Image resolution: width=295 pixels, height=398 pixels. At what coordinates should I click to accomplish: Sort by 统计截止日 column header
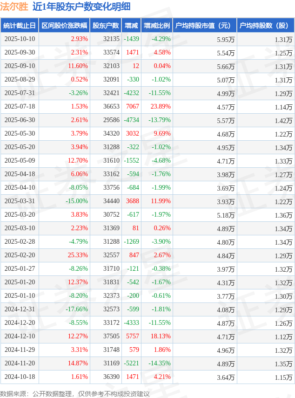pyautogui.click(x=20, y=26)
